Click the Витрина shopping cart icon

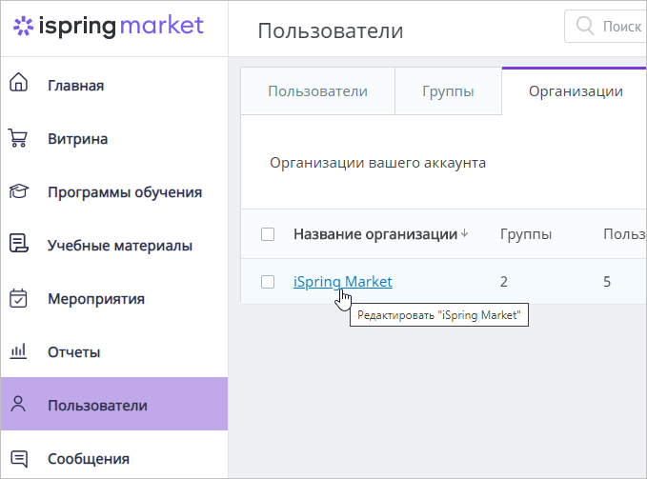[18, 138]
